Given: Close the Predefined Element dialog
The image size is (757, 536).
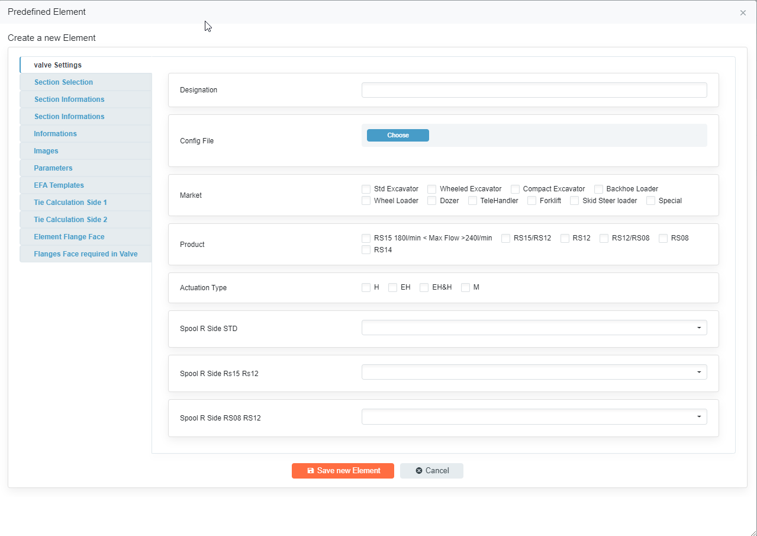Looking at the screenshot, I should point(743,12).
